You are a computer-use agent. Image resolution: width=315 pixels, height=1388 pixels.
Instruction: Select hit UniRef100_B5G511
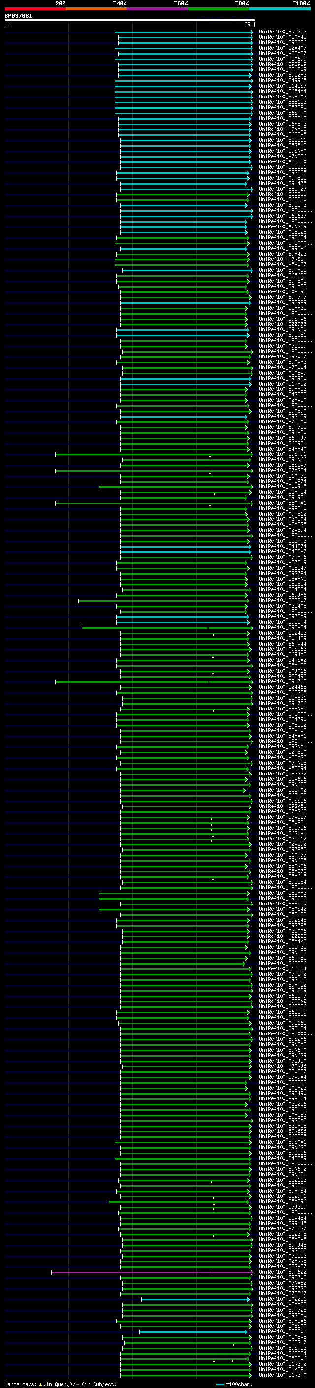pos(283,140)
